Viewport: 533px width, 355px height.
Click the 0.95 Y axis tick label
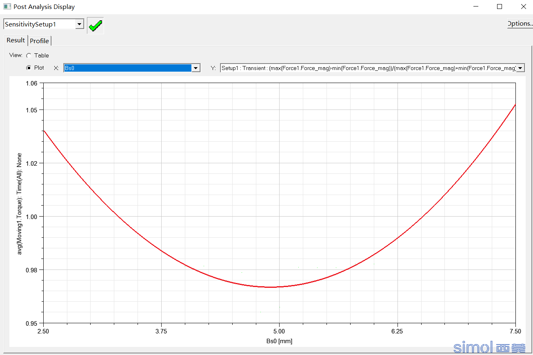click(x=32, y=323)
